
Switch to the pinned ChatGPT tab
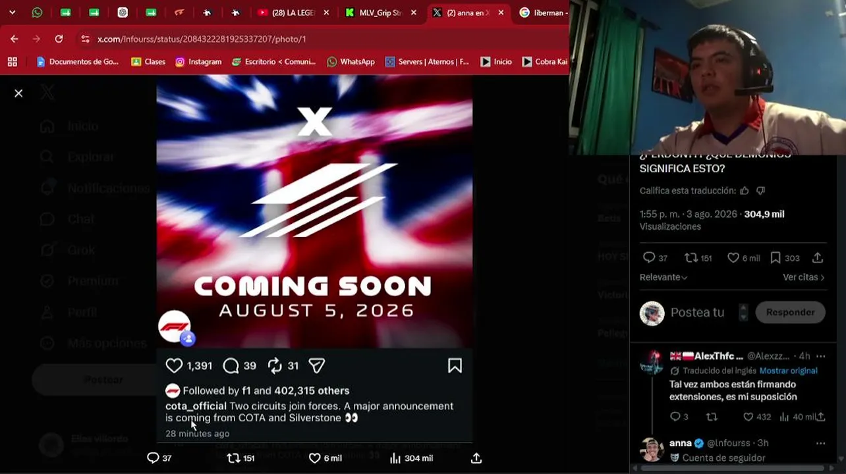coord(123,13)
